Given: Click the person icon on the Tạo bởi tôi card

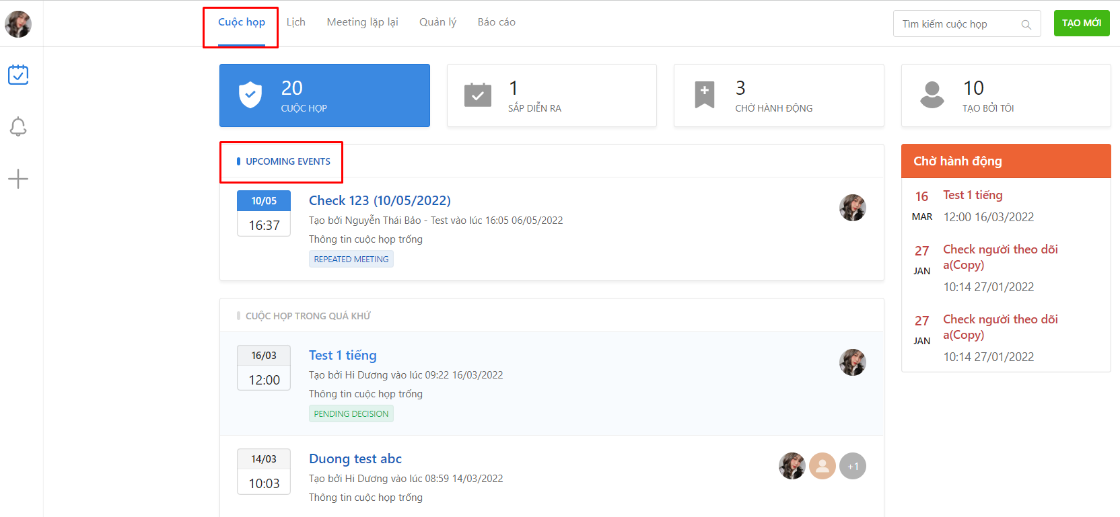Looking at the screenshot, I should point(932,95).
